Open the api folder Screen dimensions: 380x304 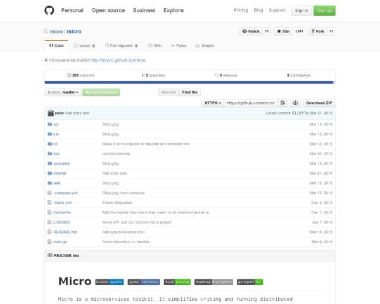click(x=56, y=124)
